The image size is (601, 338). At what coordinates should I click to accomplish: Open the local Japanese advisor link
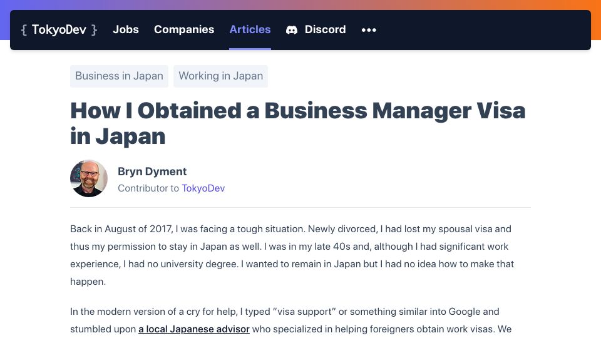tap(194, 329)
